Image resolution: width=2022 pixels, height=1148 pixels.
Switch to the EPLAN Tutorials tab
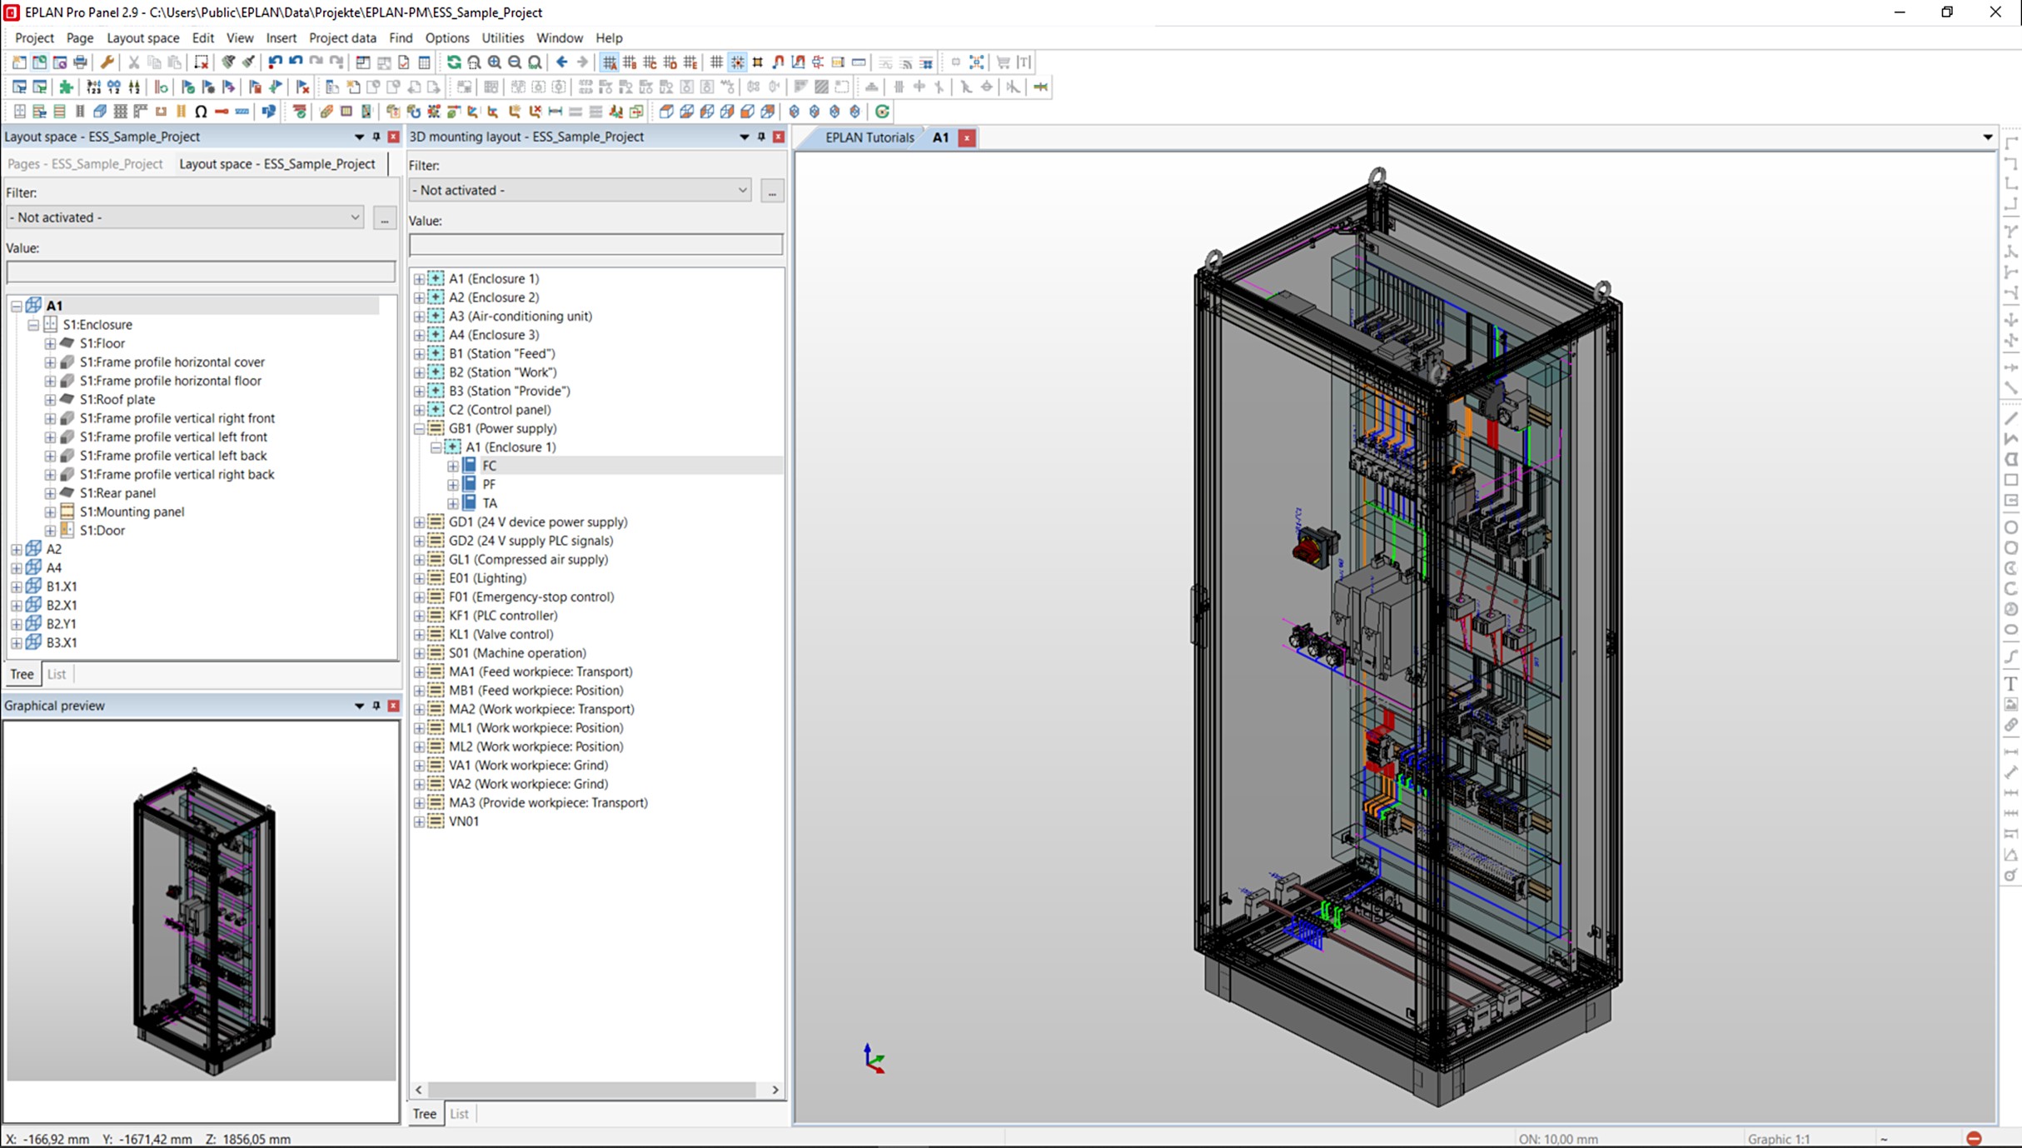point(869,137)
